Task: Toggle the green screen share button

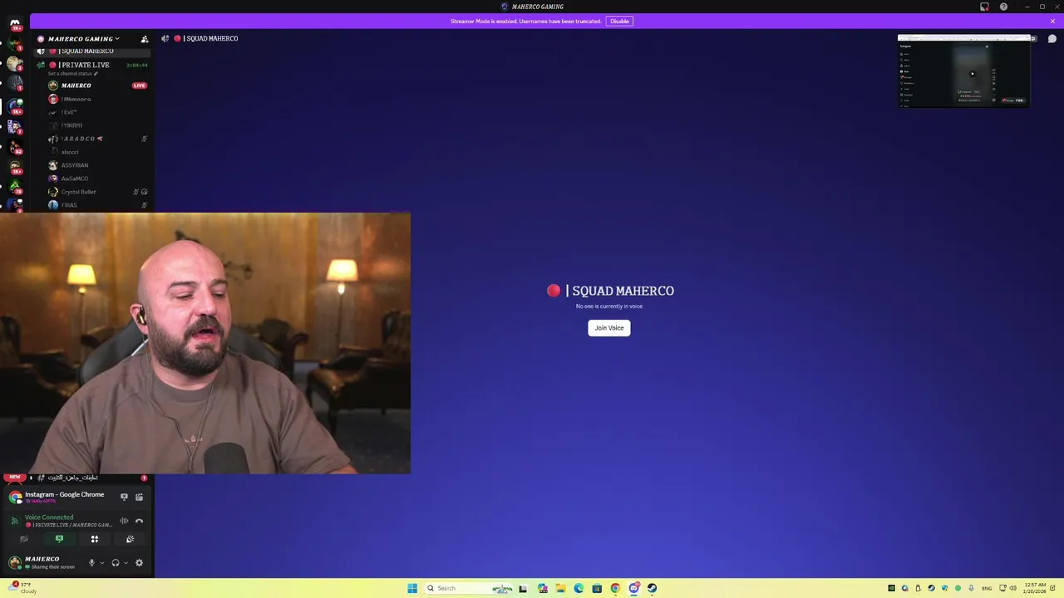Action: pos(59,539)
